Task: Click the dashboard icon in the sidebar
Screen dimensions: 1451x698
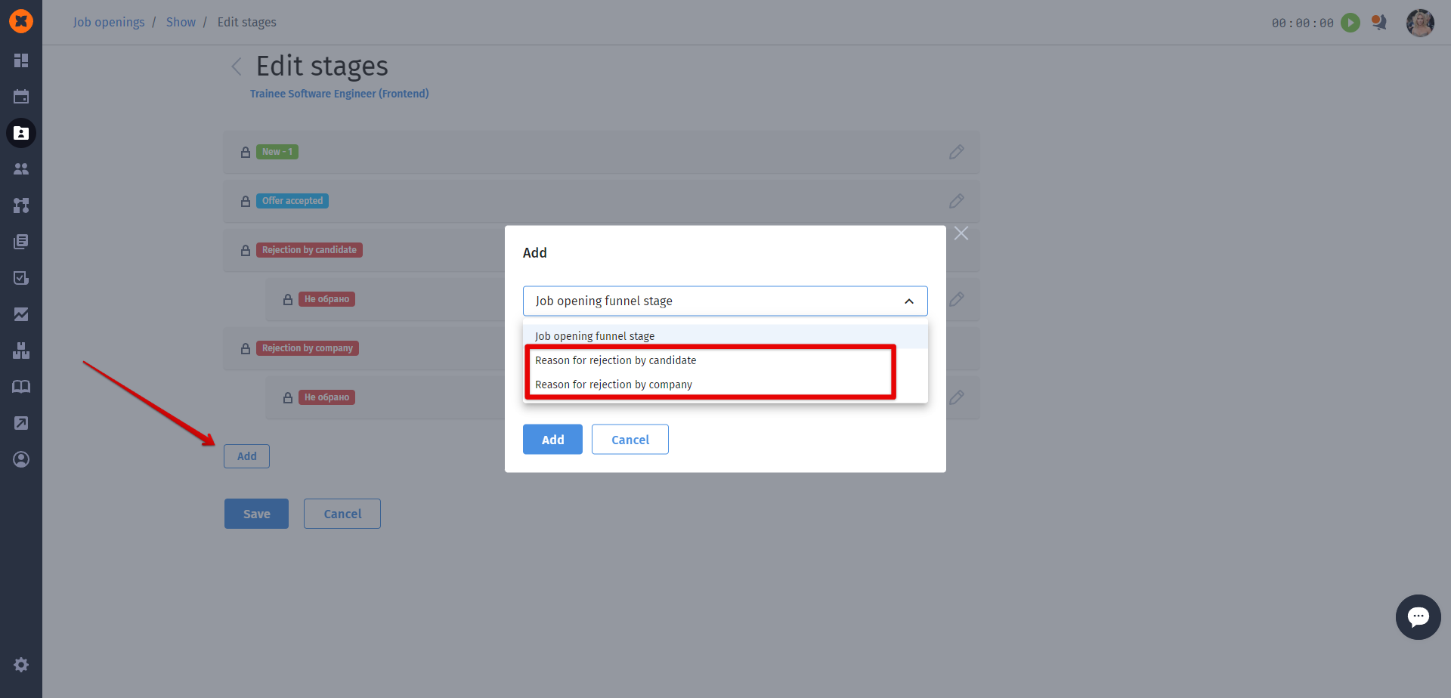Action: 21,60
